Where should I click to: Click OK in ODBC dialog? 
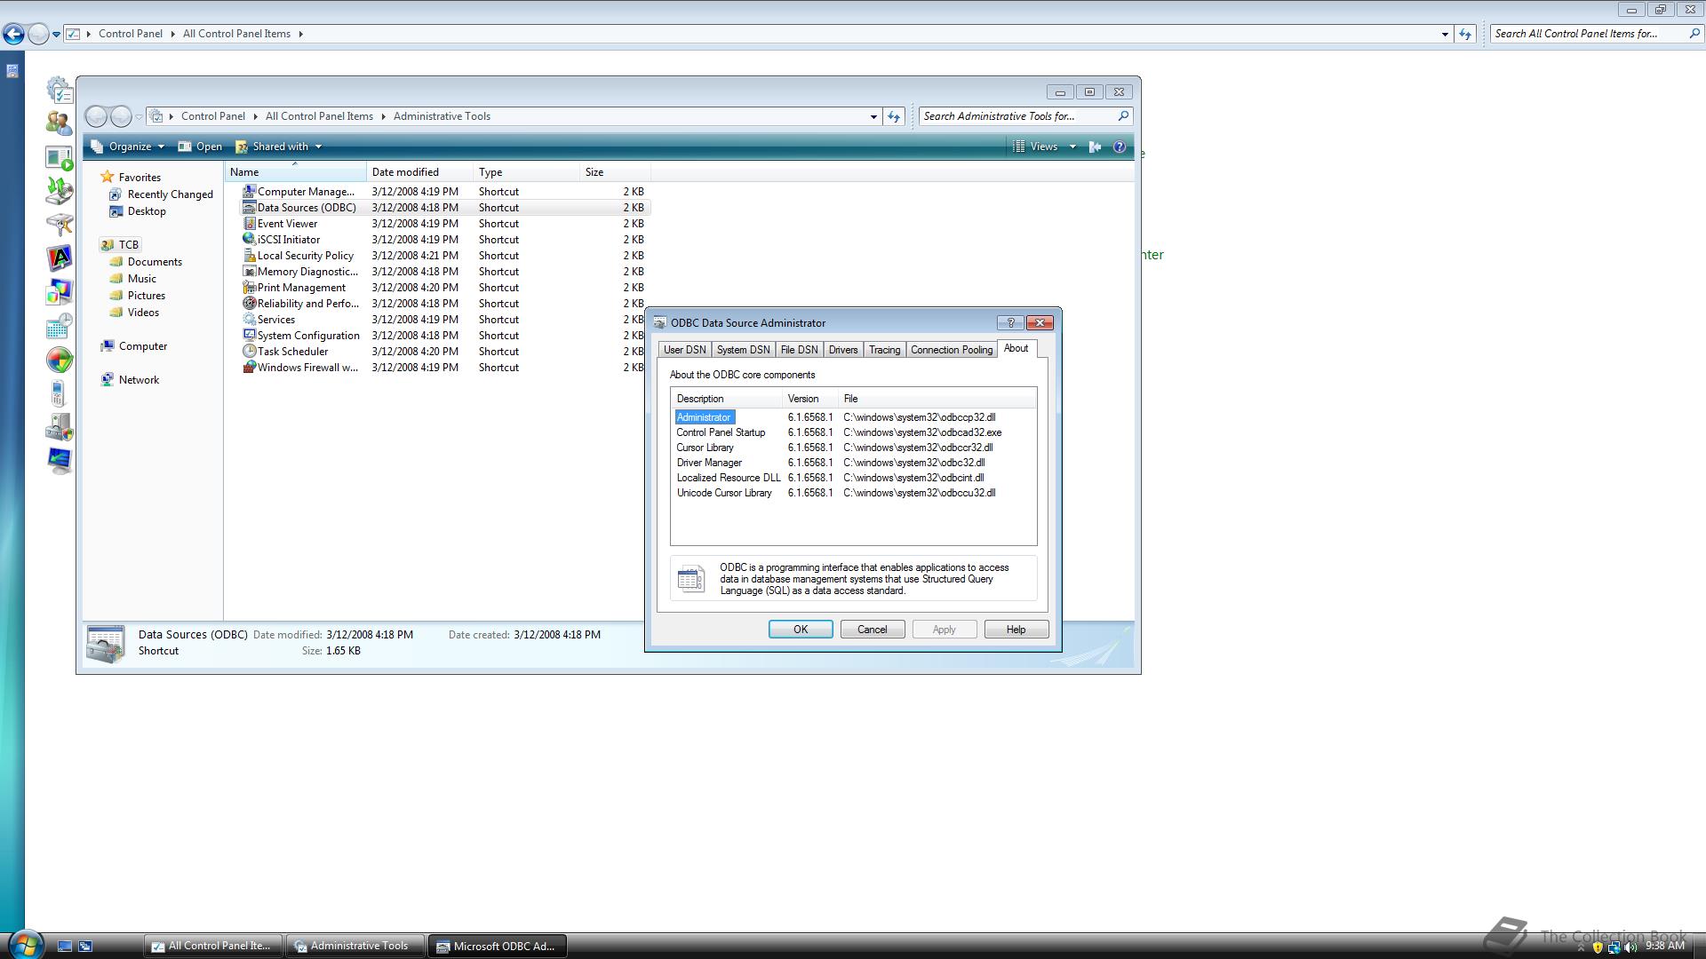click(801, 630)
